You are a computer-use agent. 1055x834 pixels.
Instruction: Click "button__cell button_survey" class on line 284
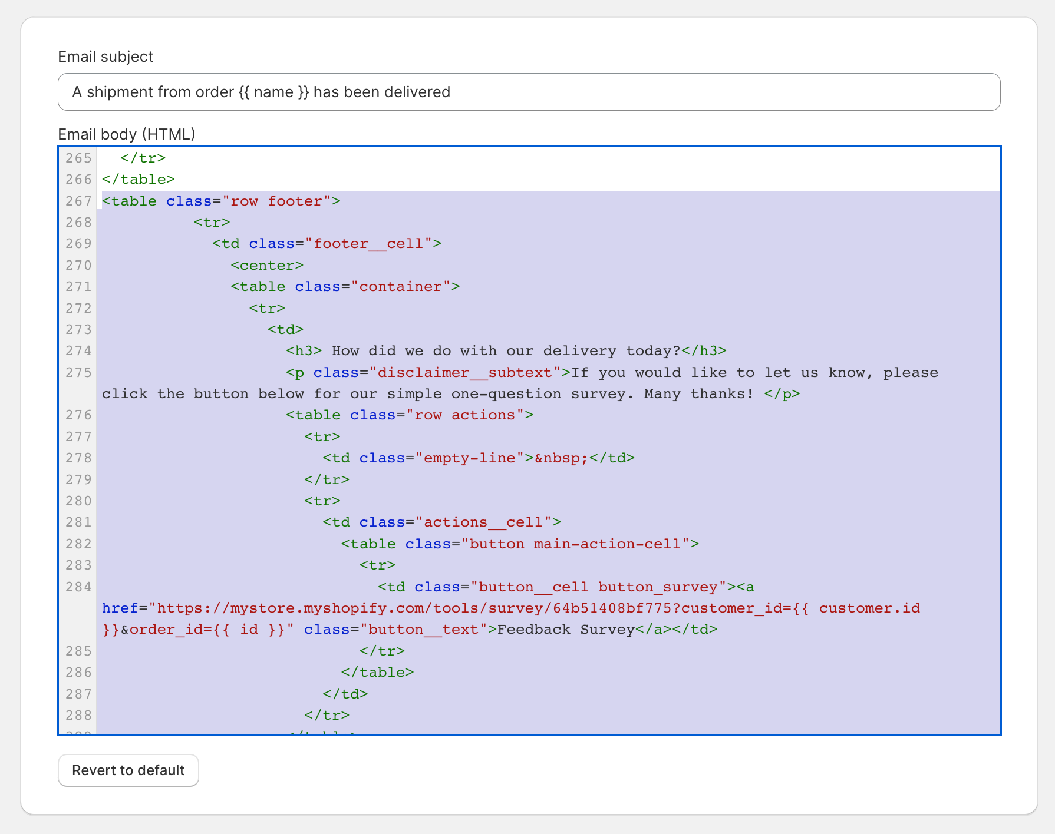(598, 587)
